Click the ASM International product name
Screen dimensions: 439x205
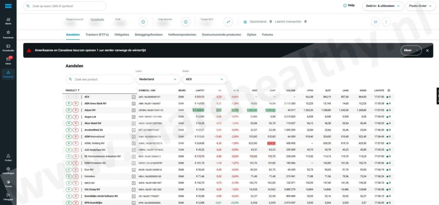(x=94, y=137)
